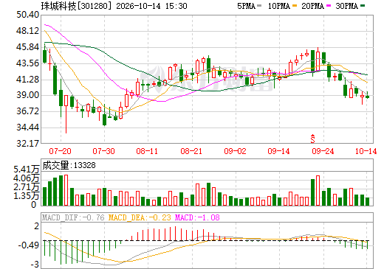
Task: Click the 50.40 price axis label
Action: pyautogui.click(x=27, y=15)
